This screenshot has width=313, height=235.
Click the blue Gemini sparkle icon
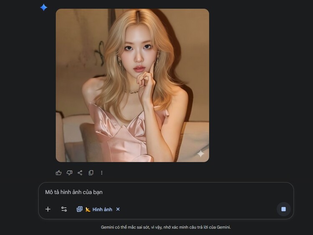[x=43, y=7]
